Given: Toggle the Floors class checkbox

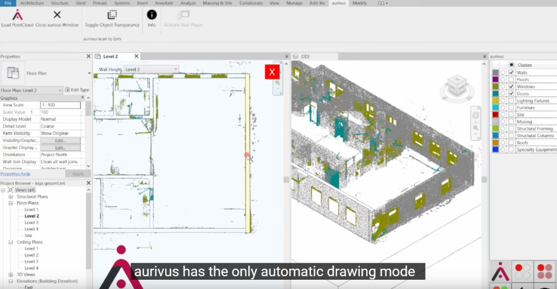Looking at the screenshot, I should click(511, 79).
